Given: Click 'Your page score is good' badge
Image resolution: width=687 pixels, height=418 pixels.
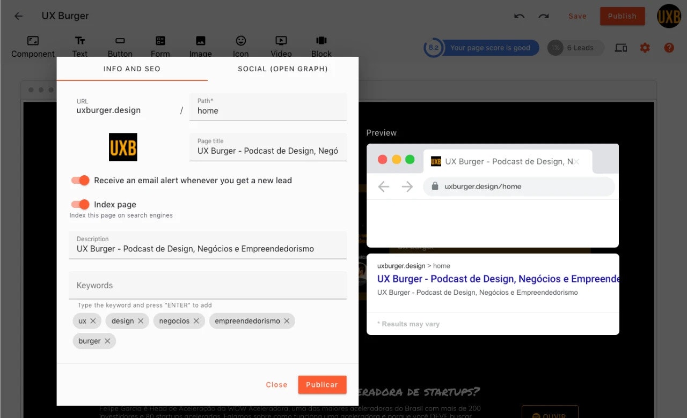Looking at the screenshot, I should tap(491, 48).
